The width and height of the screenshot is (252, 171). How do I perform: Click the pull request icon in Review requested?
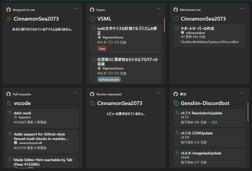(x=93, y=103)
